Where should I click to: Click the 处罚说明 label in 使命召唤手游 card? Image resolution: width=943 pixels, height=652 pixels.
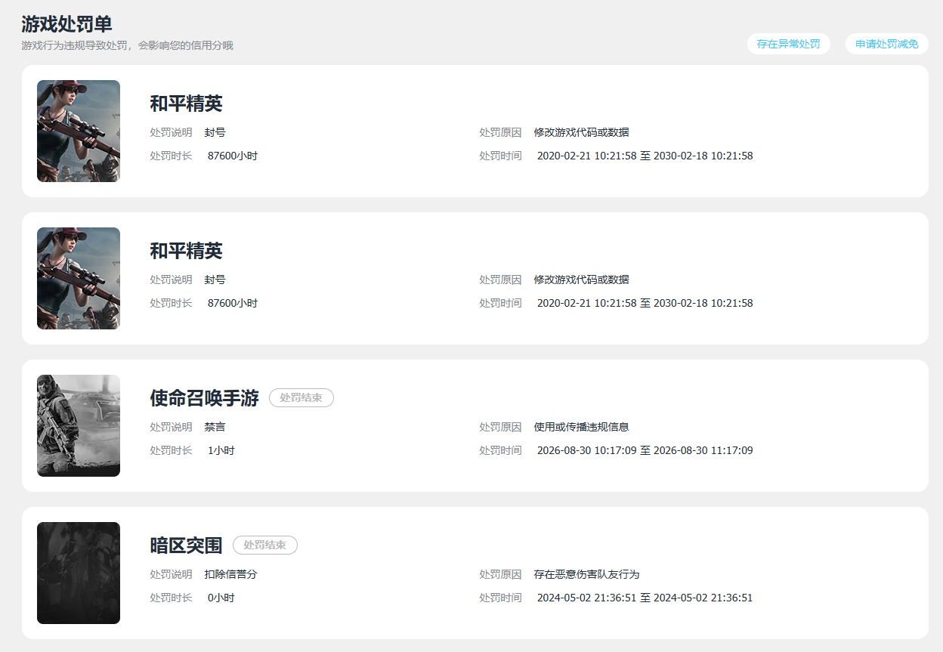pyautogui.click(x=171, y=427)
